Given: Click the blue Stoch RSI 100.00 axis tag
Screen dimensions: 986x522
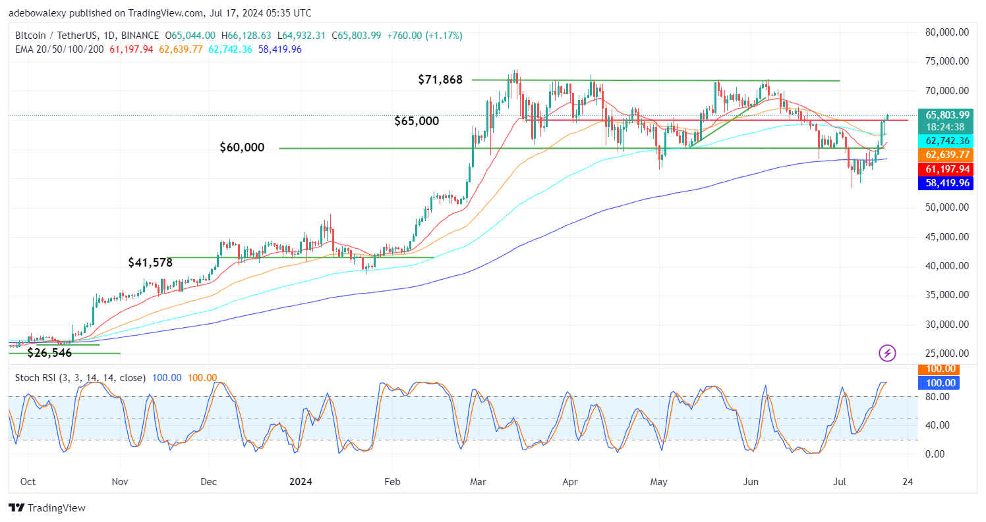Looking at the screenshot, I should 940,382.
